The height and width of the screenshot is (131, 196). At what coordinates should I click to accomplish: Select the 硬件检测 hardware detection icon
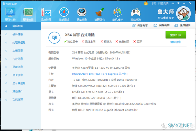[28, 12]
